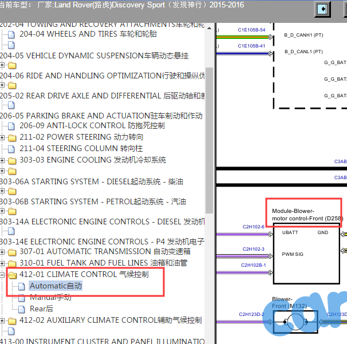
Task: Select 310-01 FUEL TANK AND FUEL LINES label
Action: click(x=104, y=263)
